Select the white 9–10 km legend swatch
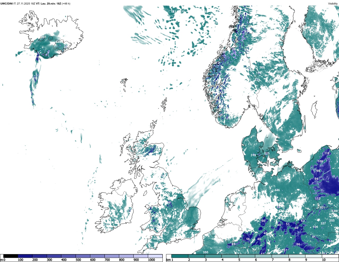The height and width of the screenshot is (262, 339). 314,256
